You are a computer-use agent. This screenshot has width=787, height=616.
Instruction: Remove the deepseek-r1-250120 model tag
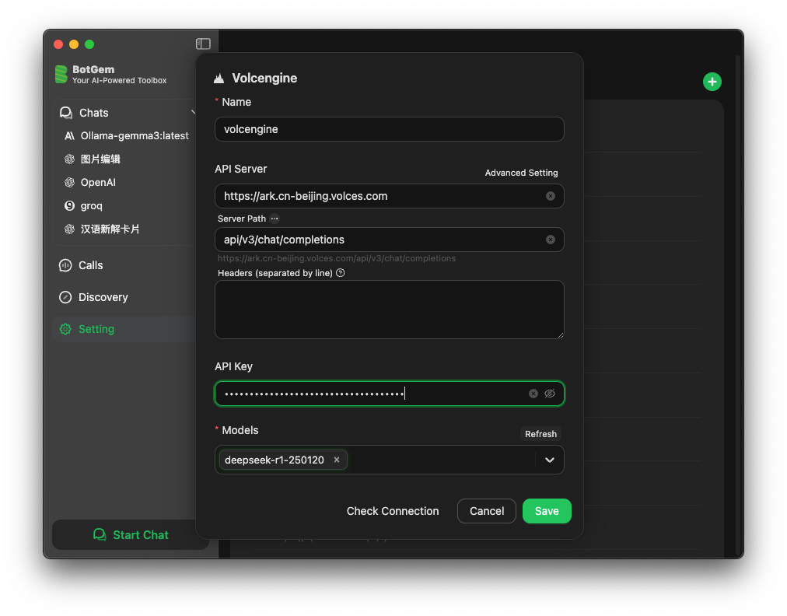click(x=336, y=460)
